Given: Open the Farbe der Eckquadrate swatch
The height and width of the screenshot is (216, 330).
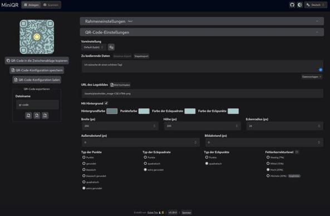Looking at the screenshot, I should pyautogui.click(x=190, y=111).
